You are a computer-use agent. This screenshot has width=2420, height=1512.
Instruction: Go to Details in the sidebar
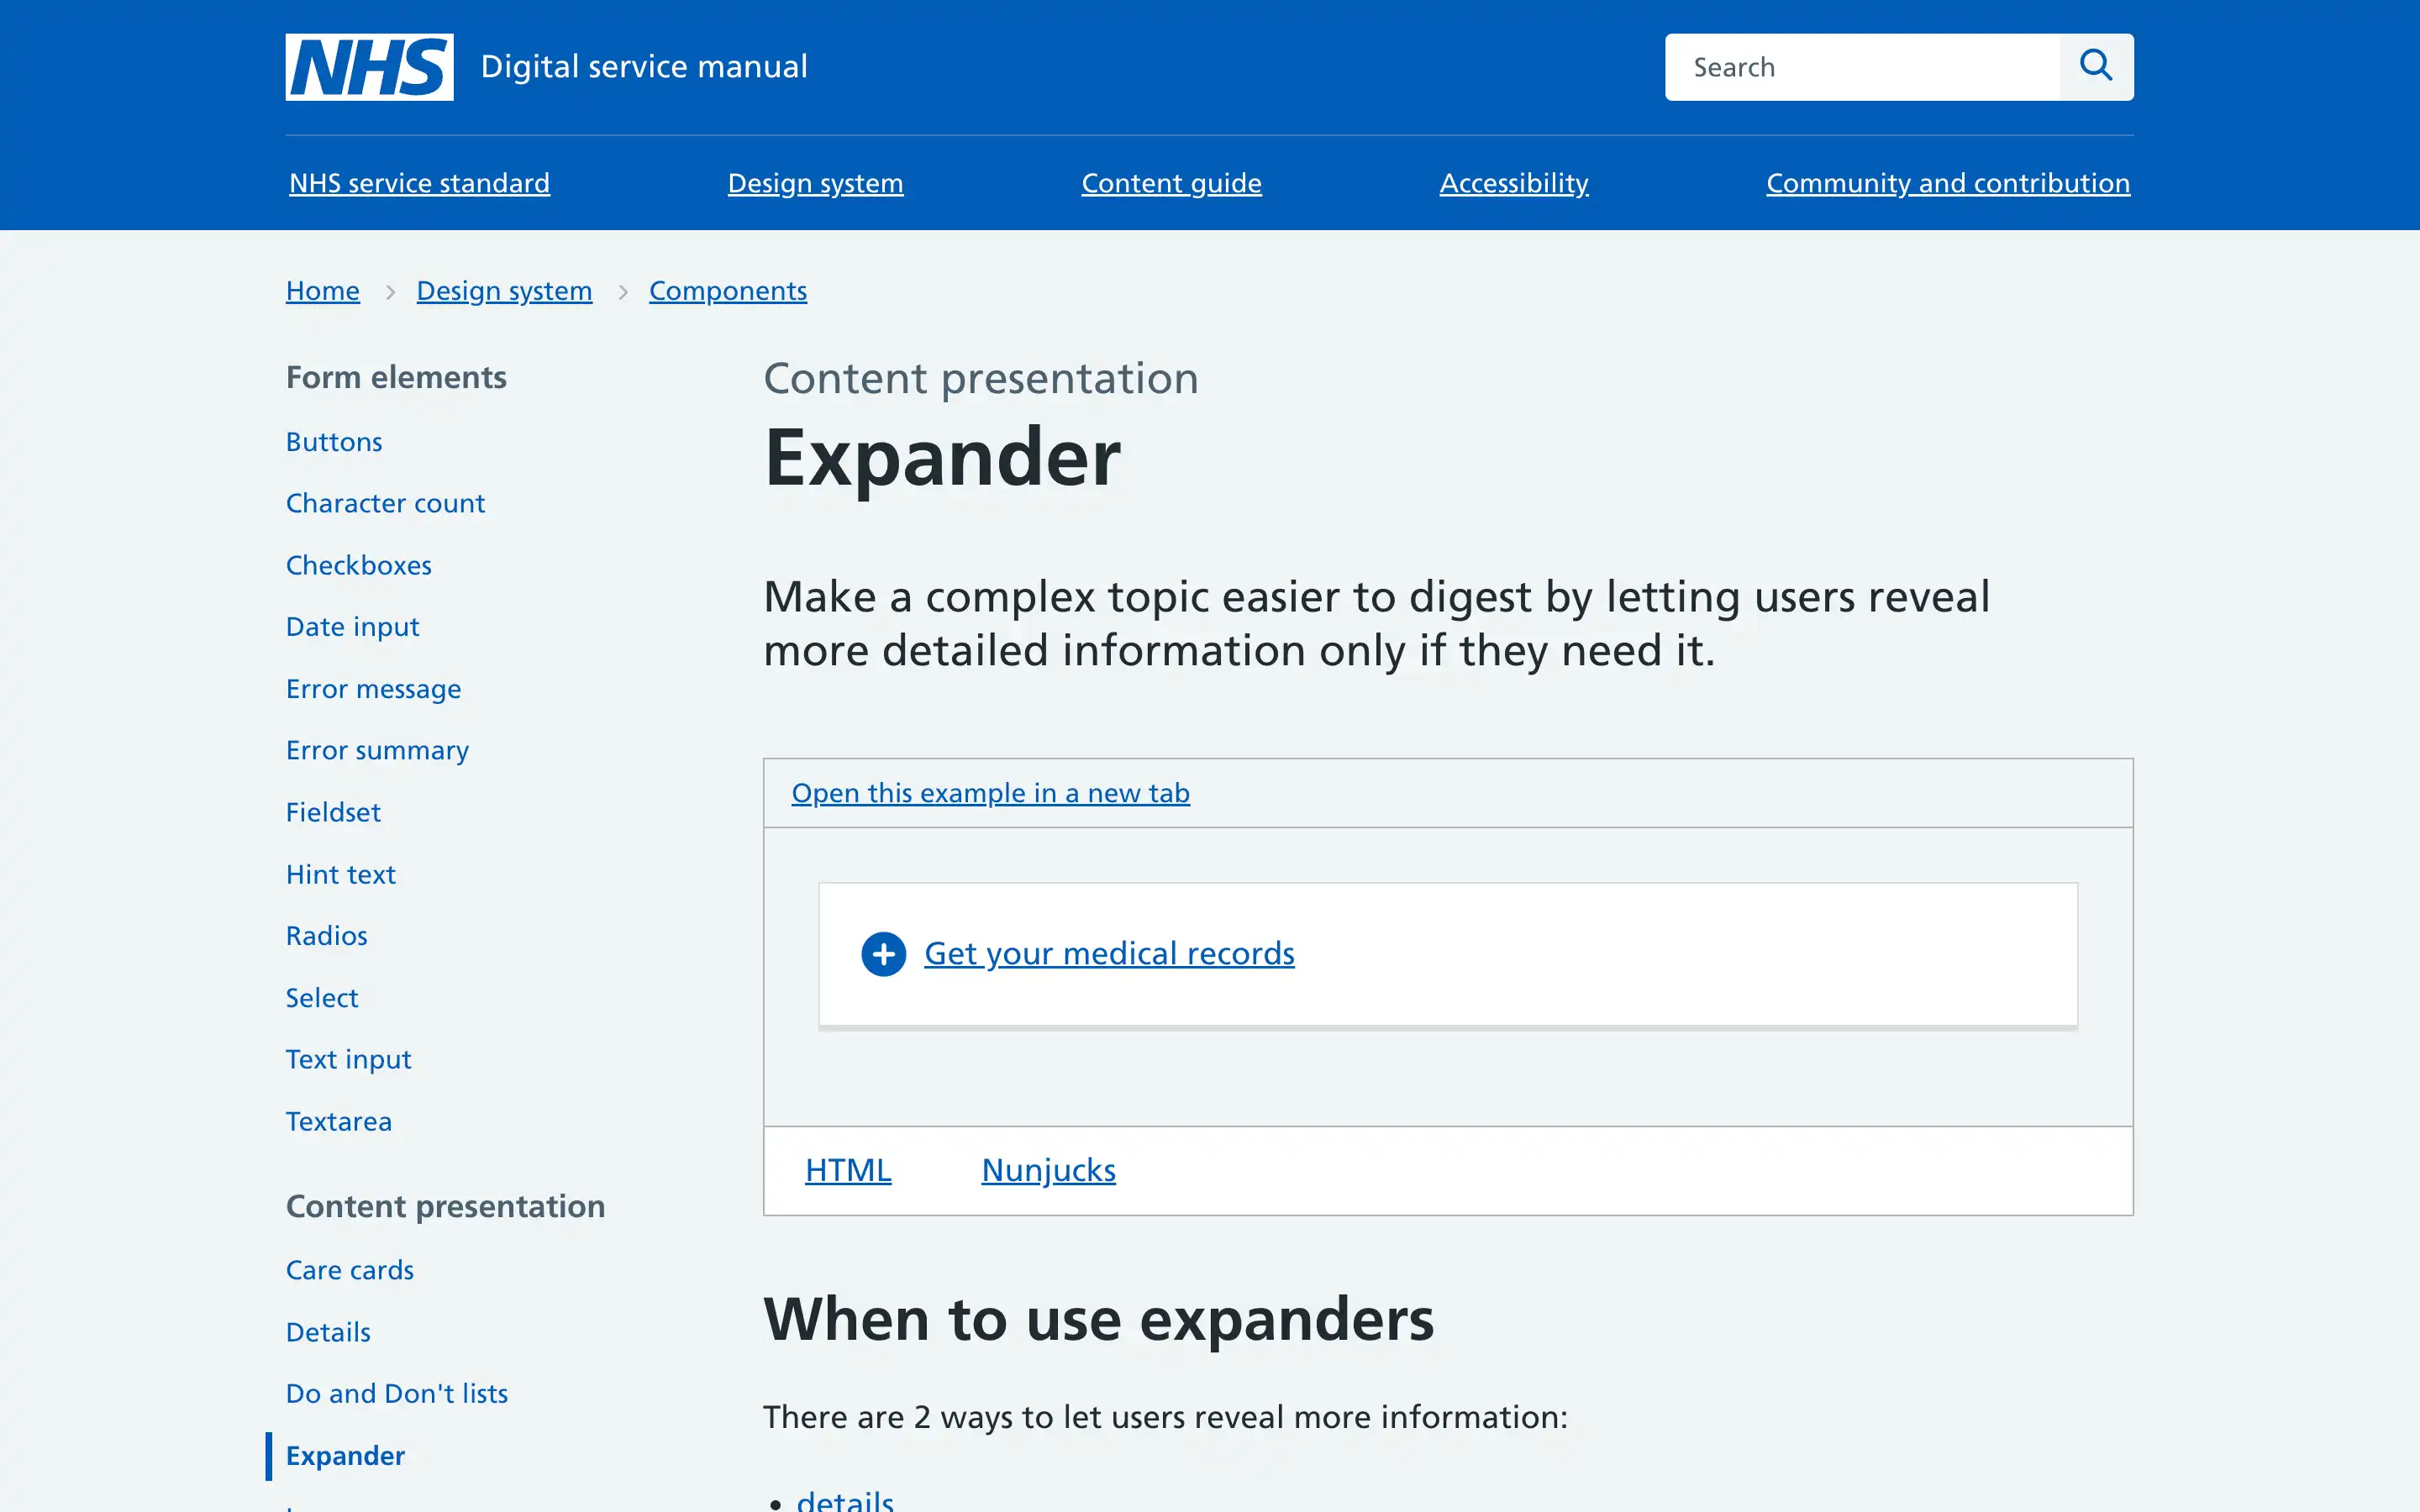coord(328,1332)
